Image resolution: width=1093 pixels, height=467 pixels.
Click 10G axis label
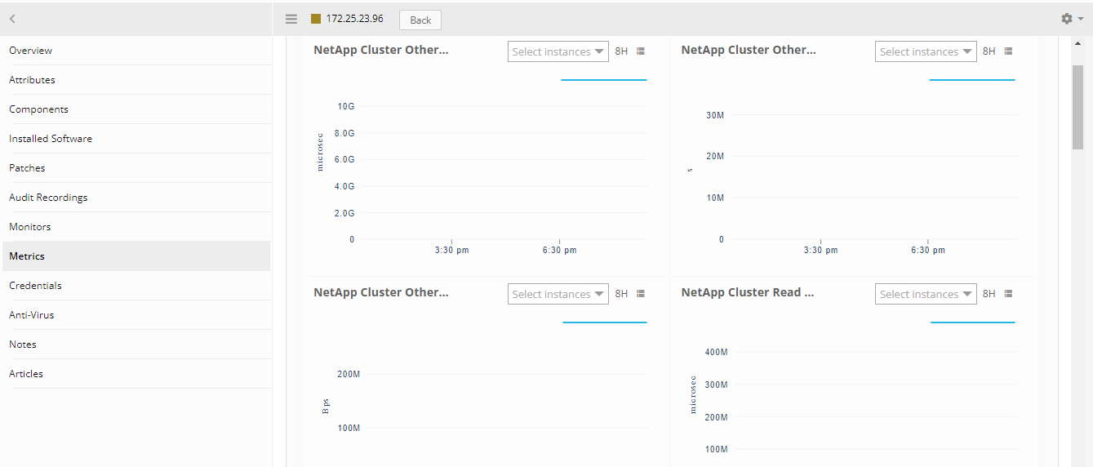(346, 106)
